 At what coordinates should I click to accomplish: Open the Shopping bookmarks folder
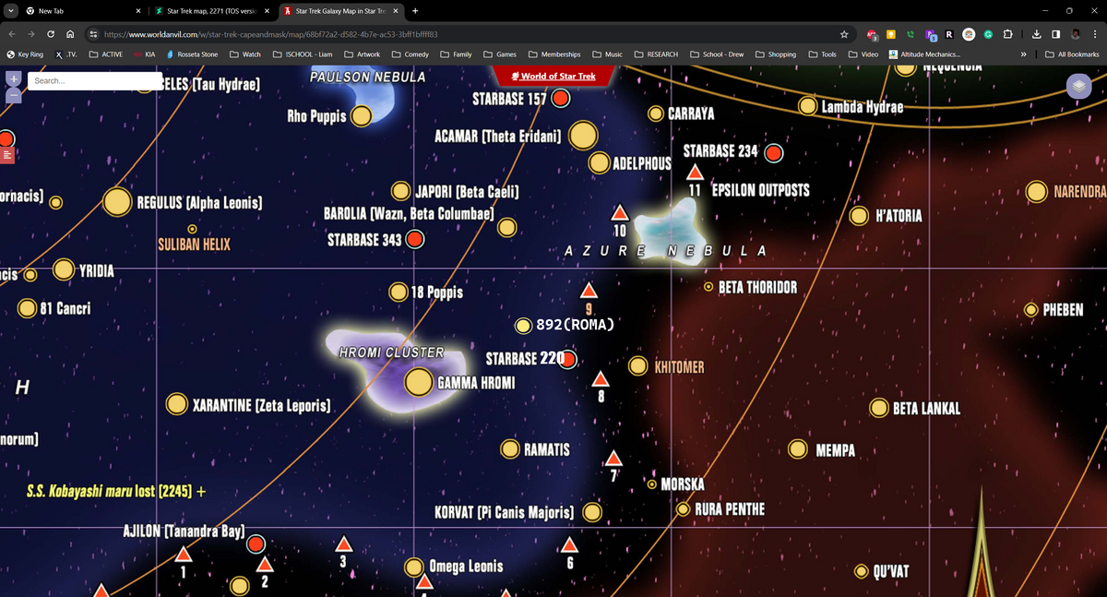coord(776,54)
